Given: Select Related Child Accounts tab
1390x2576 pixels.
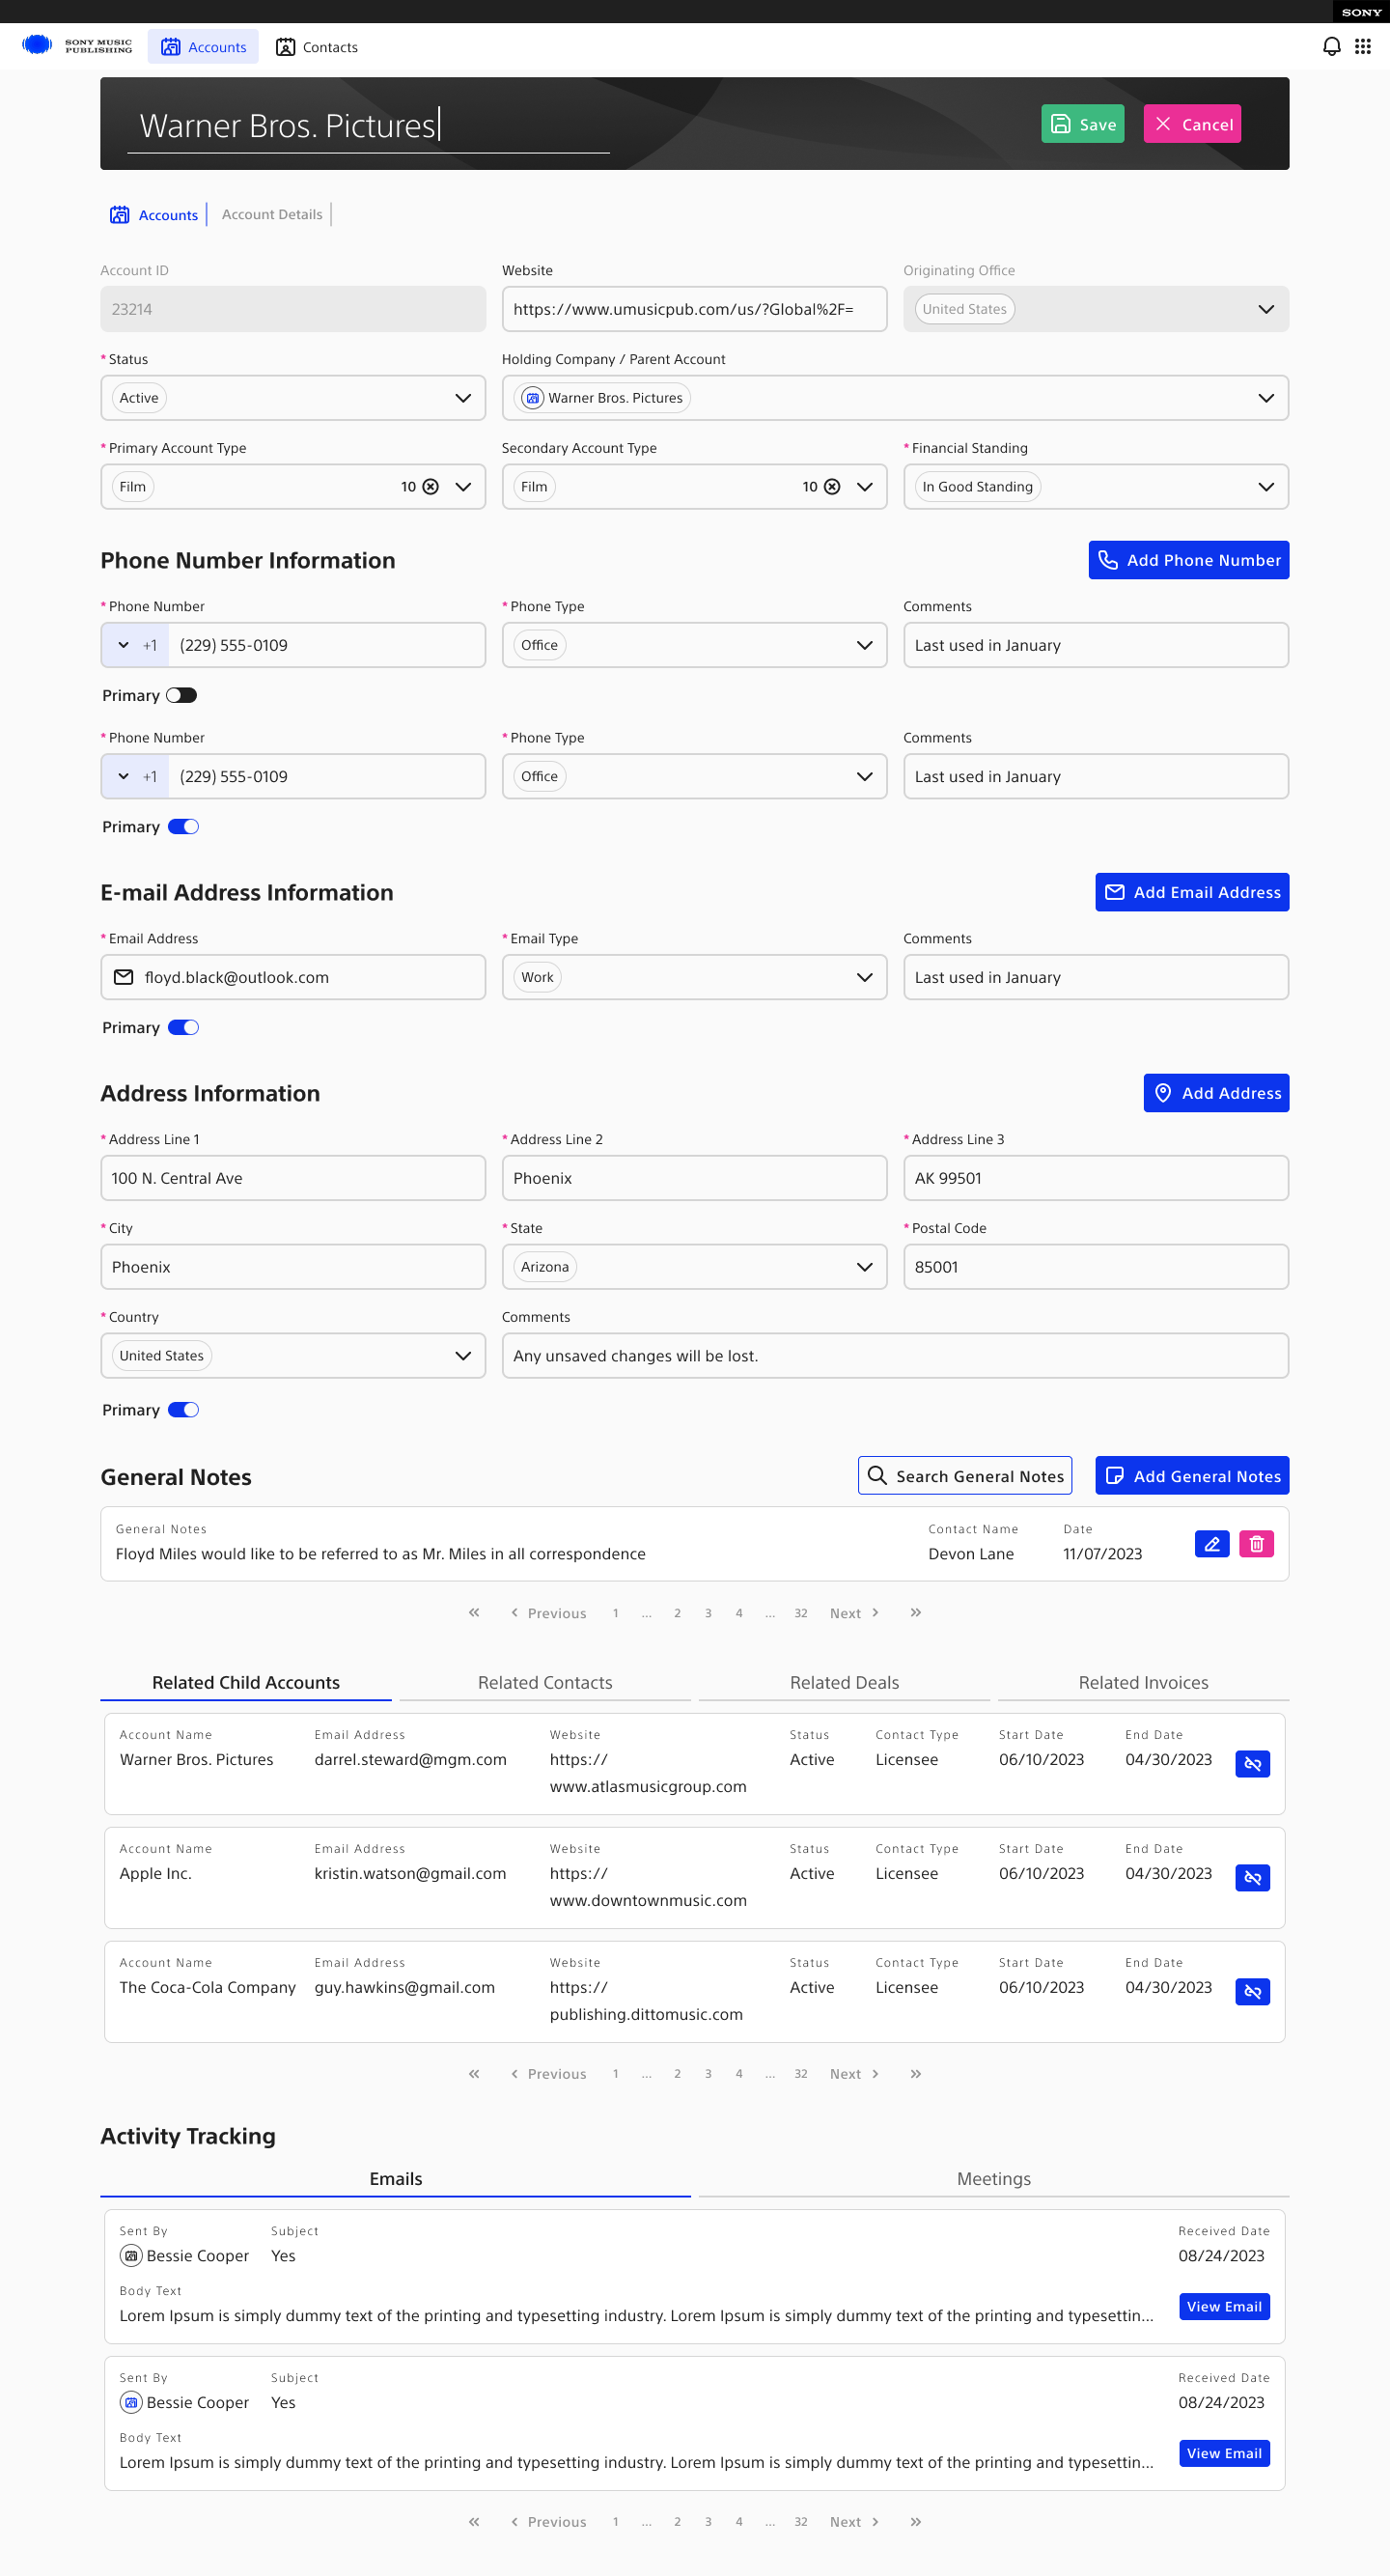Looking at the screenshot, I should [x=246, y=1682].
